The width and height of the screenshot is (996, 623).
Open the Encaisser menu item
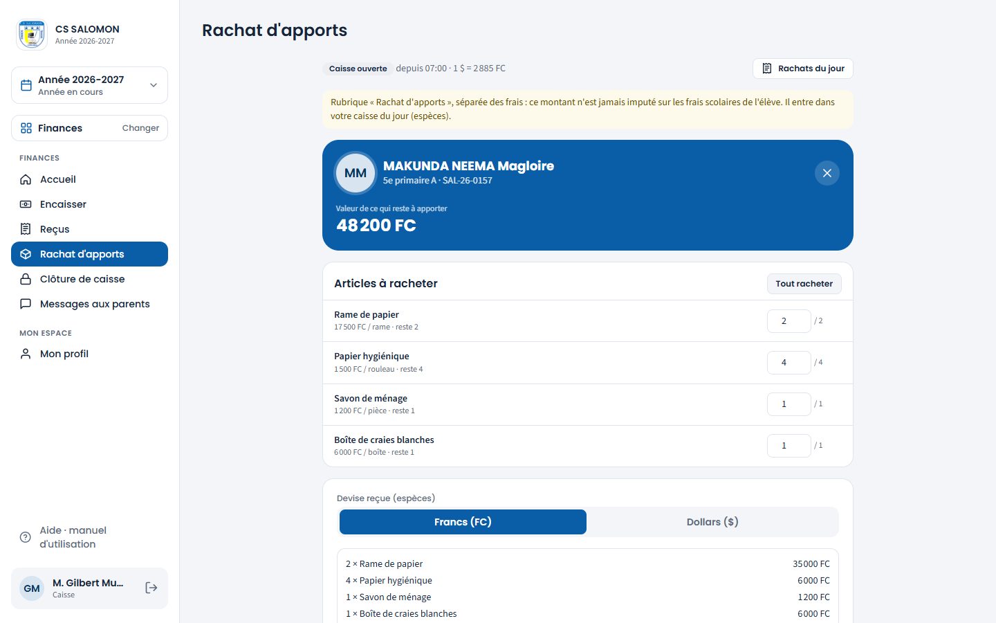point(89,204)
